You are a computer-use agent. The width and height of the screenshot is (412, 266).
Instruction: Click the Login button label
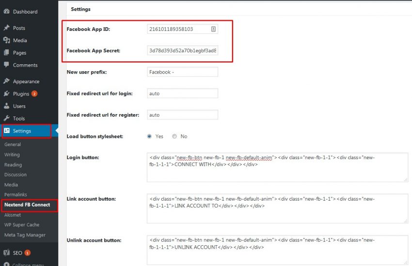(83, 158)
